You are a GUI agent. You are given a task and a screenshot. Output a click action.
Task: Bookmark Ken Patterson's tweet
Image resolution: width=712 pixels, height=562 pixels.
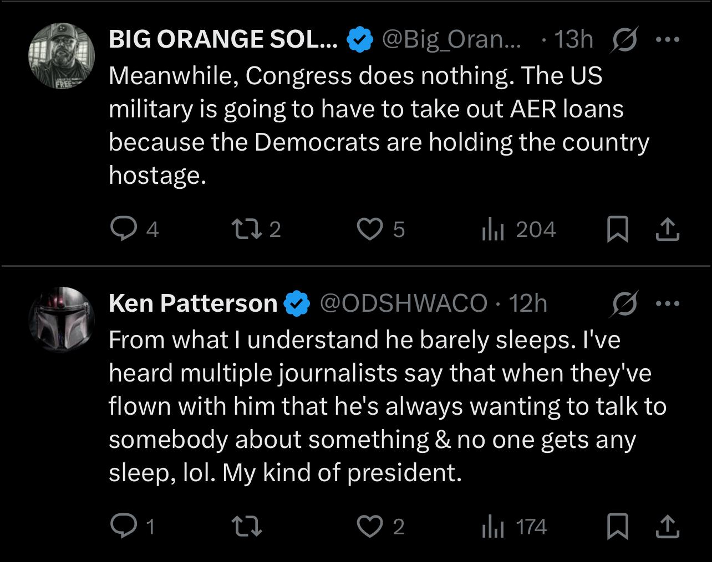617,526
